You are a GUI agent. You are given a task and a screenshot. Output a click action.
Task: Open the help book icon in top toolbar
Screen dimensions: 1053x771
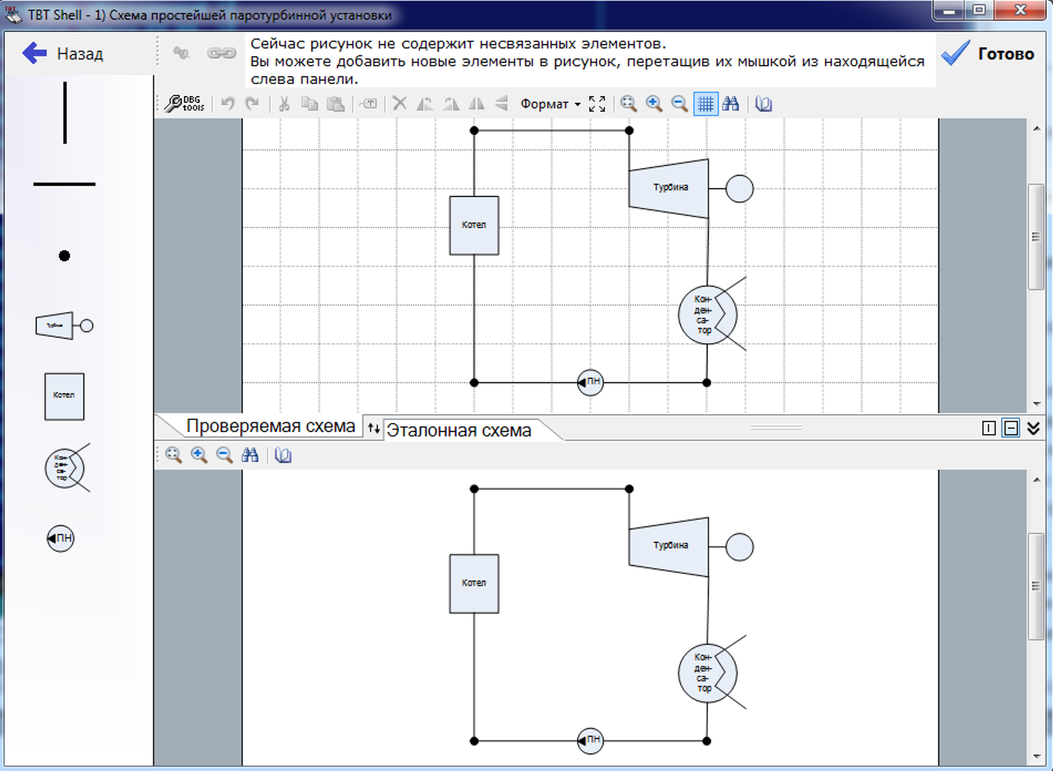click(763, 104)
